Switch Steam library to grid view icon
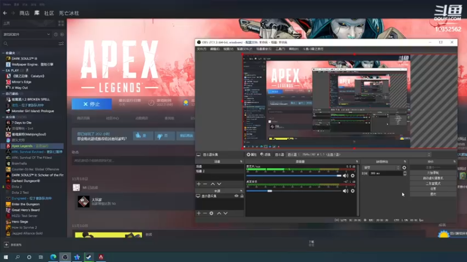The height and width of the screenshot is (262, 467). [x=61, y=23]
